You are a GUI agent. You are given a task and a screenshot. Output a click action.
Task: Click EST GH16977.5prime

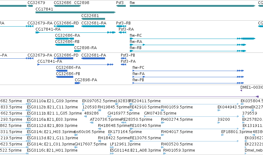[124, 113]
